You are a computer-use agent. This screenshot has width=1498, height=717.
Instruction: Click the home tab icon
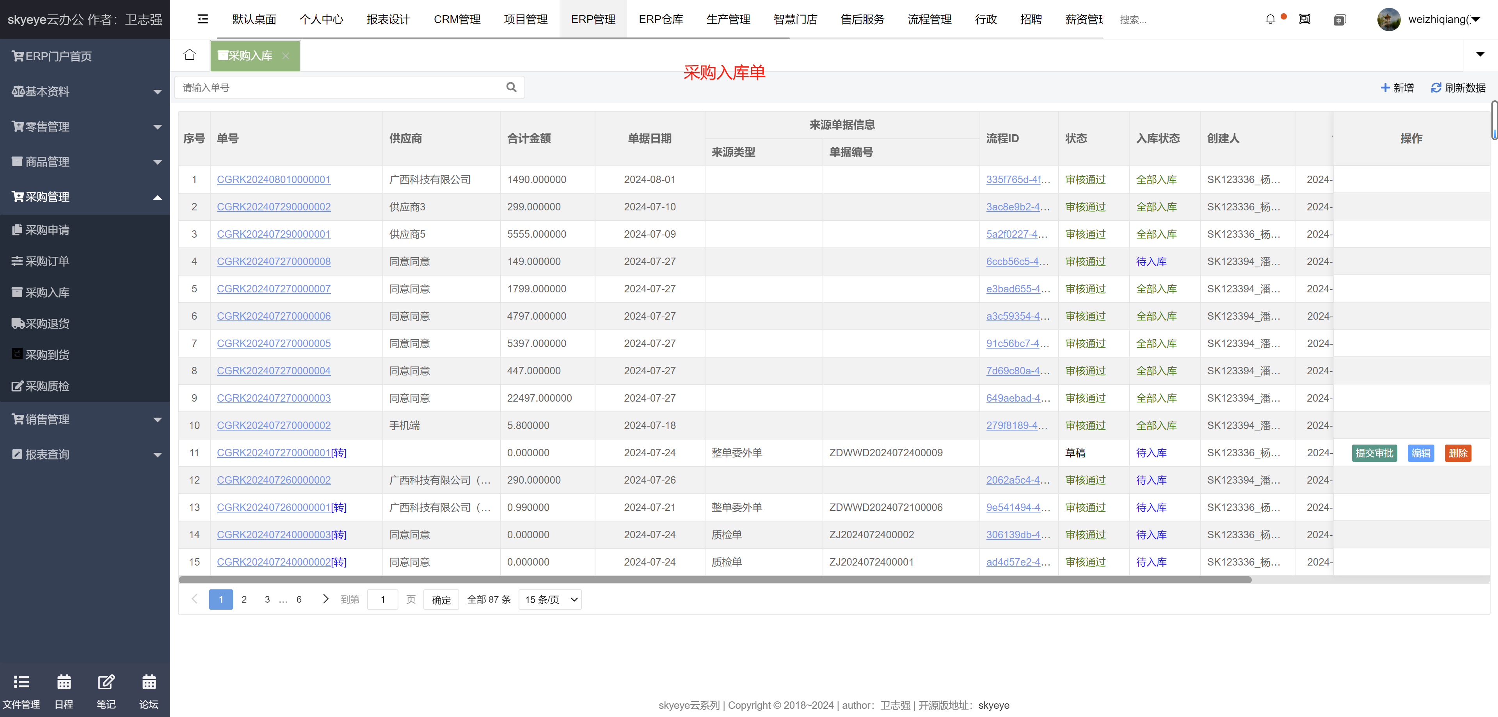tap(190, 55)
